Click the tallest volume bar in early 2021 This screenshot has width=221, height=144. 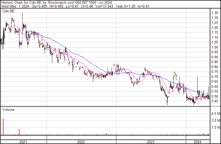3,127
